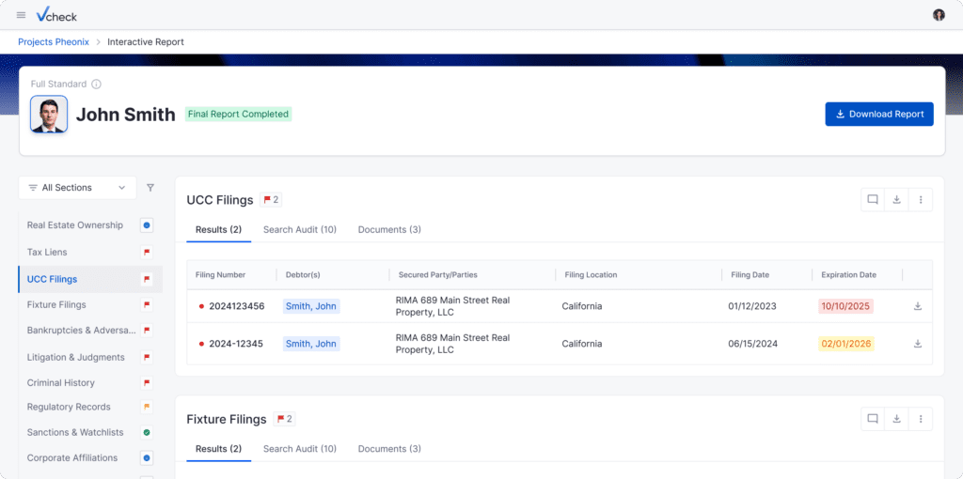This screenshot has width=963, height=479.
Task: Open Documents tab in Fixture Filings
Action: point(389,449)
